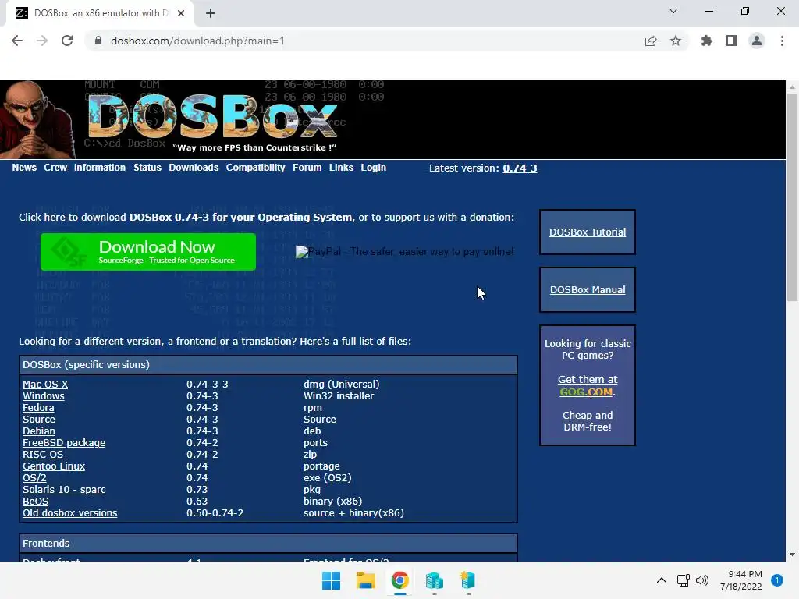This screenshot has height=599, width=799.
Task: Go to the Login page
Action: (374, 168)
